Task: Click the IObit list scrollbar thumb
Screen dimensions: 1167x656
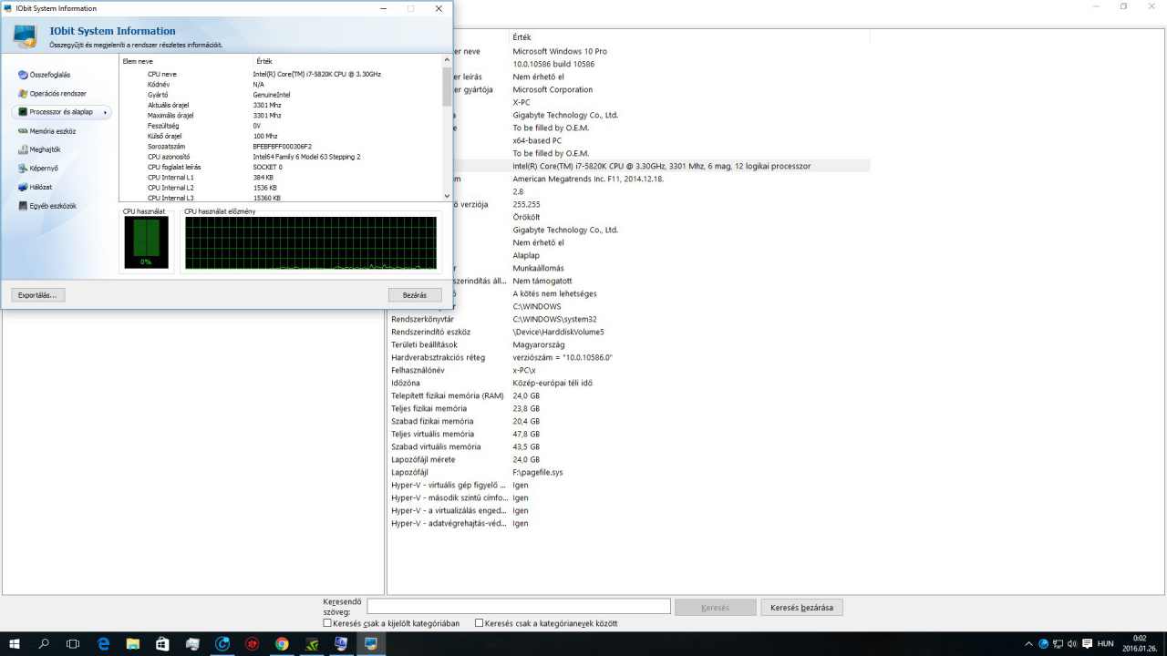Action: pos(447,87)
